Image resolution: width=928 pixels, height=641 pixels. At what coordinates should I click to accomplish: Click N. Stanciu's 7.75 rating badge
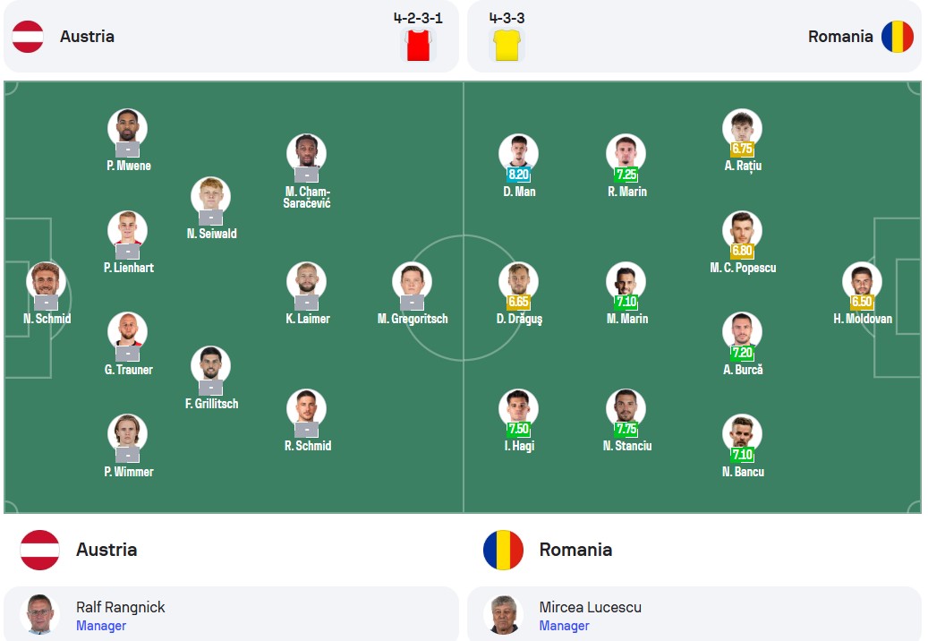click(x=626, y=429)
